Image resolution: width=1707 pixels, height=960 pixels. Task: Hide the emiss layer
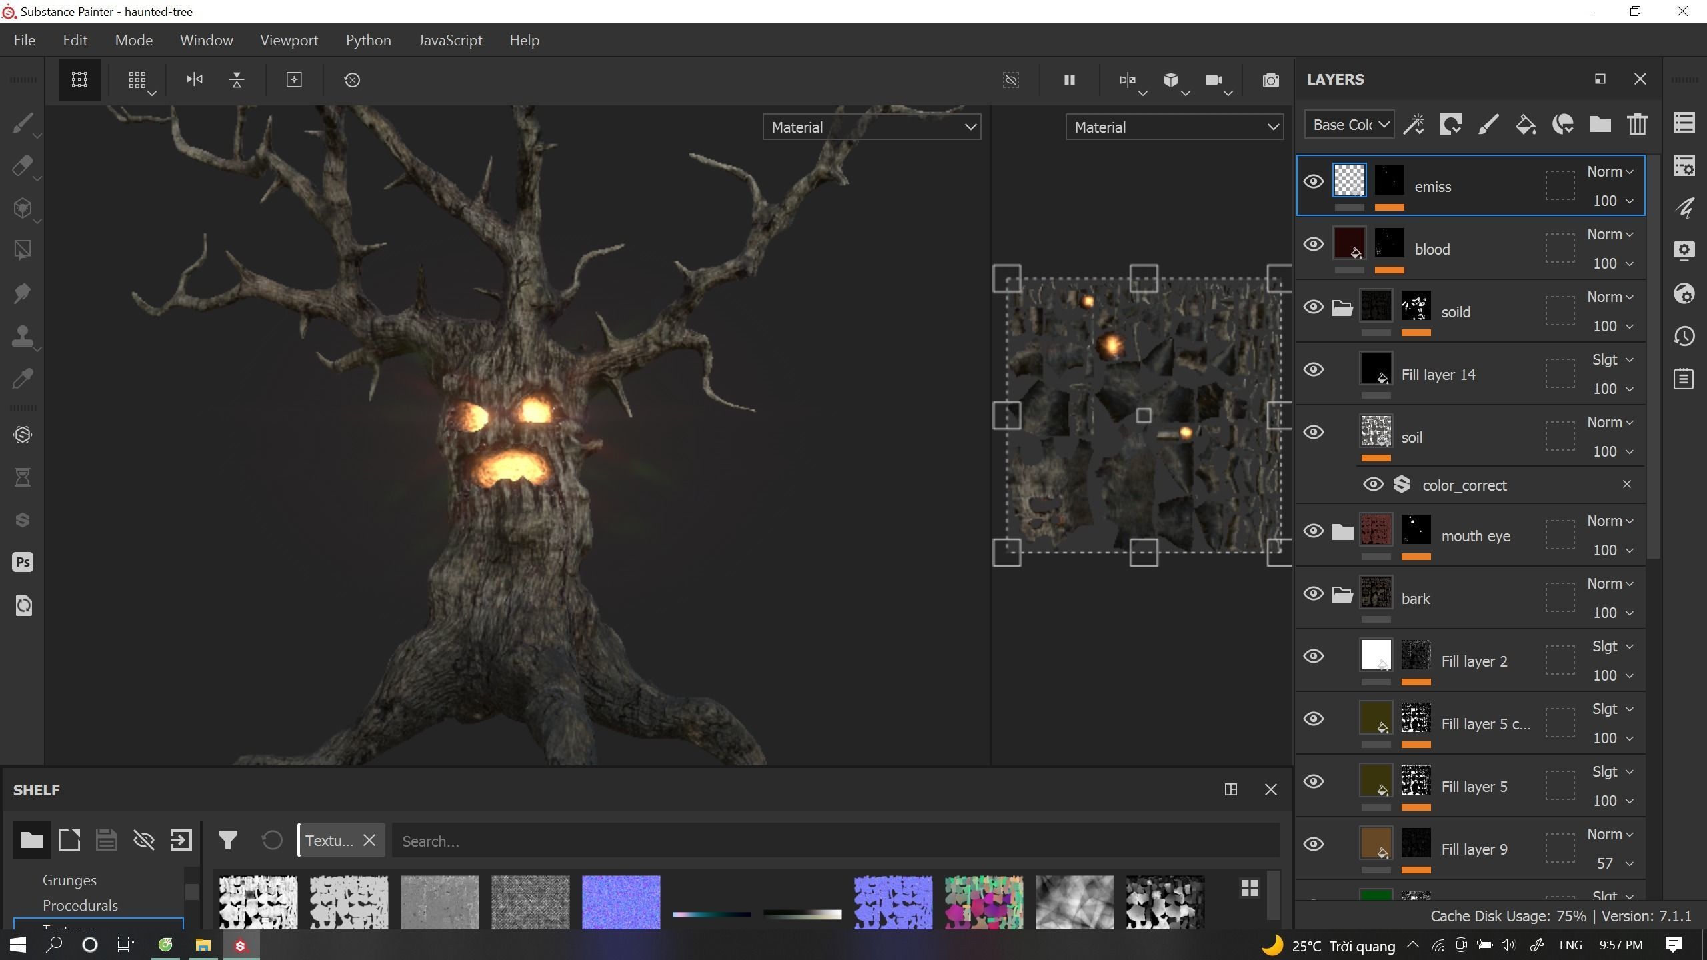tap(1314, 181)
